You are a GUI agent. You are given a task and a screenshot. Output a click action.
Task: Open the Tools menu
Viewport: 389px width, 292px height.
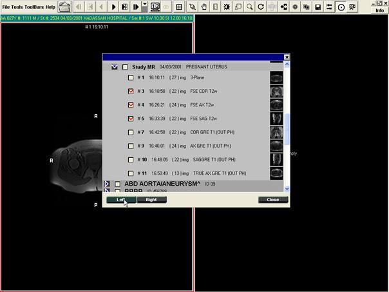coord(17,7)
